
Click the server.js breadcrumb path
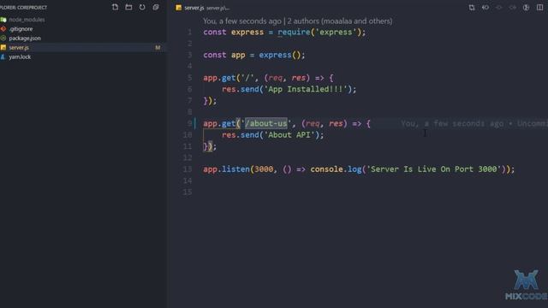(x=218, y=8)
